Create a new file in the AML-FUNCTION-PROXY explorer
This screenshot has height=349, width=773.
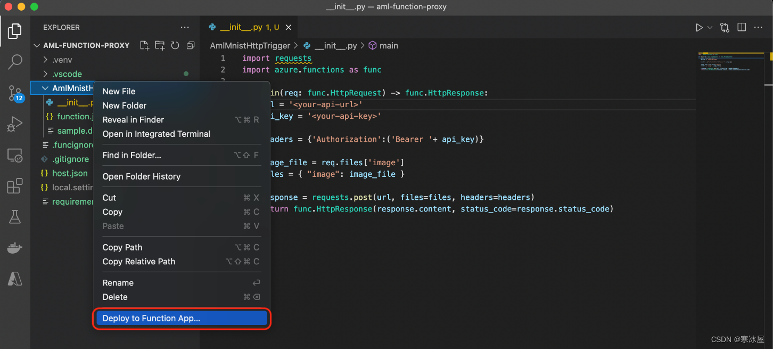(144, 45)
